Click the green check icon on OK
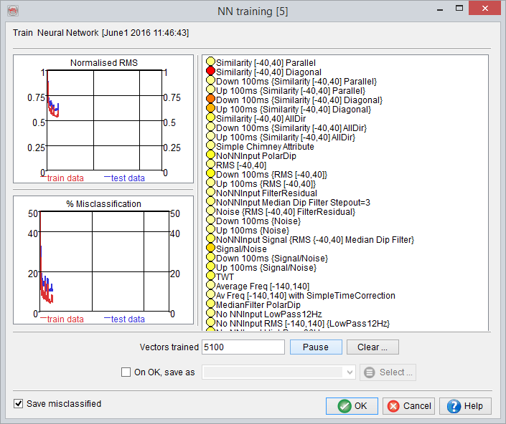The width and height of the screenshot is (506, 424). (345, 406)
